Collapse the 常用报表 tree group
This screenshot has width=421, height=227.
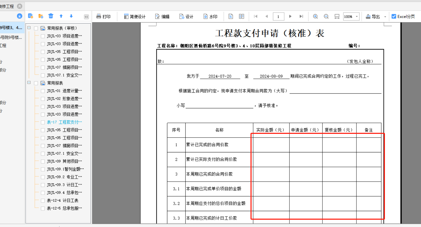(29, 83)
